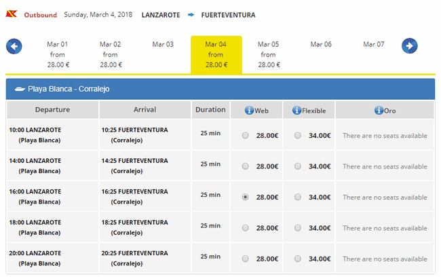Click the Duration column header

(210, 110)
